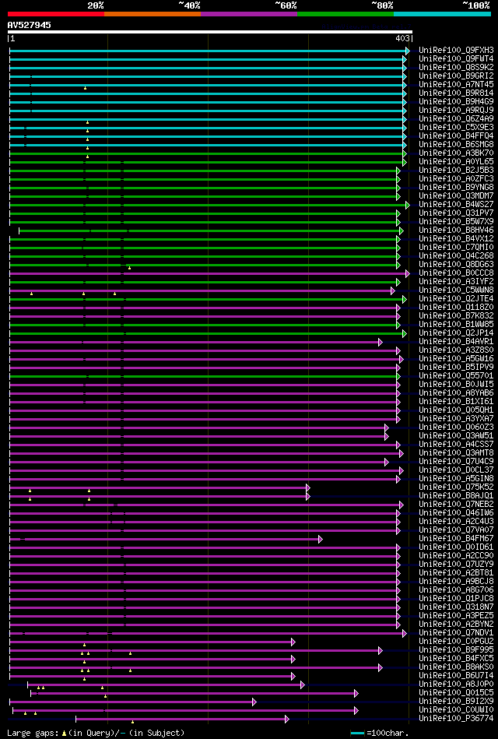Viewport: 498px width, 739px height.
Task: Click the UniRef100_C0UWI0 label
Action: pyautogui.click(x=456, y=710)
